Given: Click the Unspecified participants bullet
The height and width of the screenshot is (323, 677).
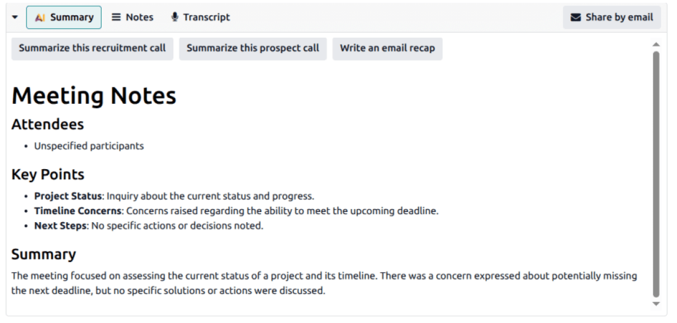Looking at the screenshot, I should tap(89, 147).
